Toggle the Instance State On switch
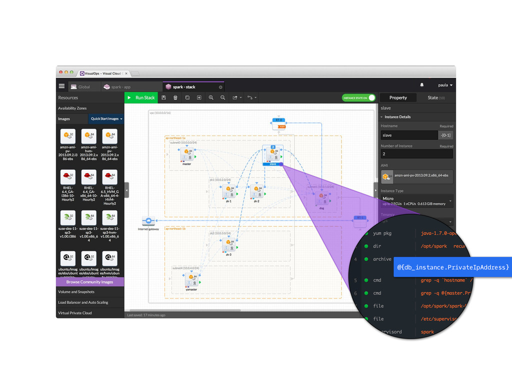The height and width of the screenshot is (384, 512). [358, 98]
